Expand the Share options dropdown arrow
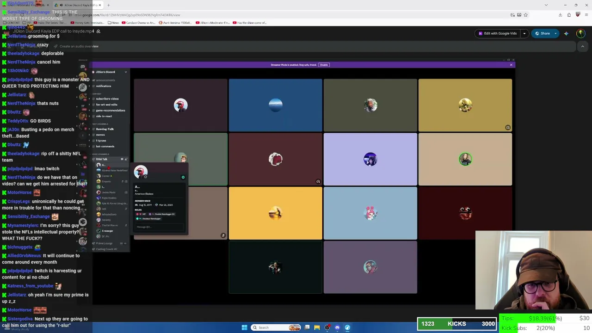This screenshot has width=592, height=333. click(555, 33)
